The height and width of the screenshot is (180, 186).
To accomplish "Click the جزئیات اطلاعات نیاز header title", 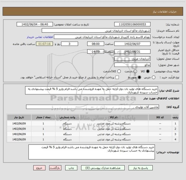I will point(165,12).
